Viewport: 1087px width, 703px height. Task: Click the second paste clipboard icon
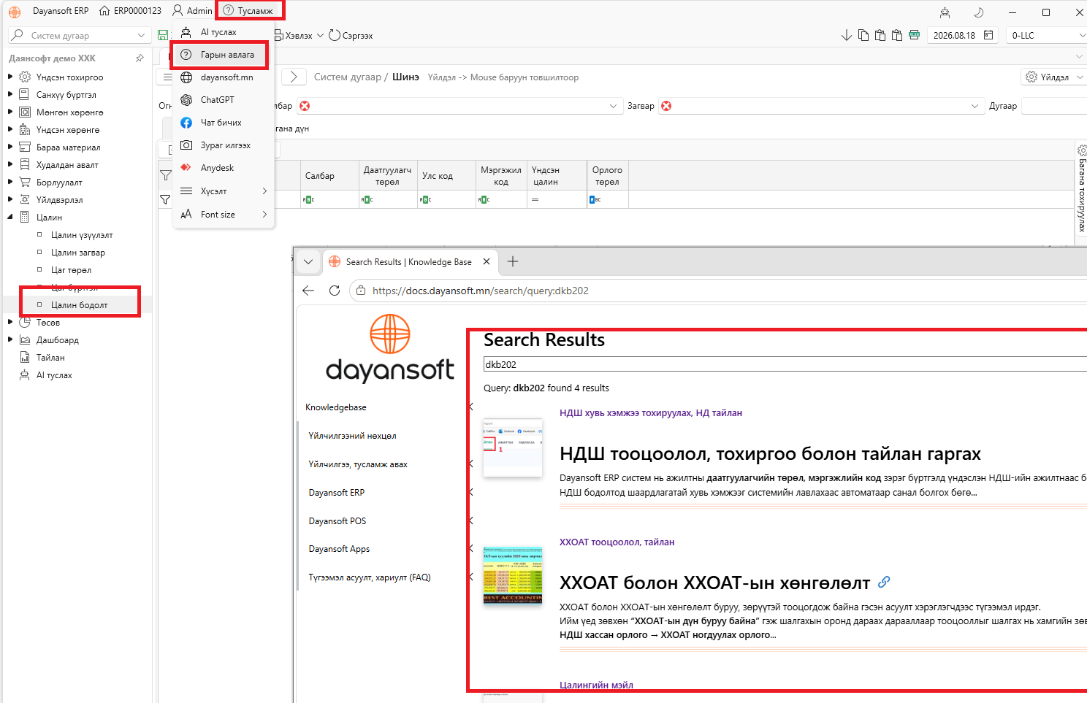897,35
